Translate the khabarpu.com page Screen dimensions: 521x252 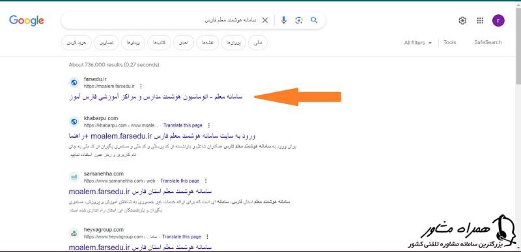(183, 125)
